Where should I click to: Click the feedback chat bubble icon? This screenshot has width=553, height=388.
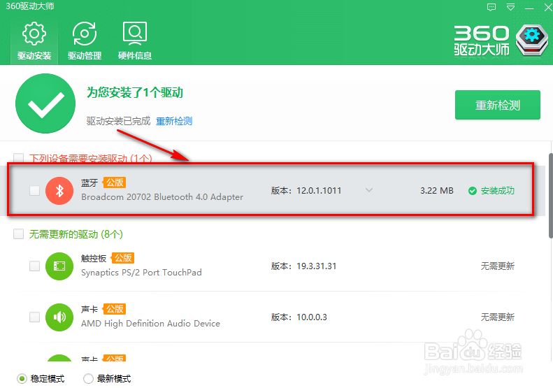tap(491, 7)
